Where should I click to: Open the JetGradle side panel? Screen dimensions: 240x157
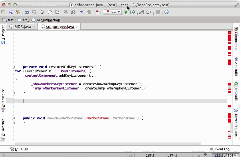(x=236, y=91)
